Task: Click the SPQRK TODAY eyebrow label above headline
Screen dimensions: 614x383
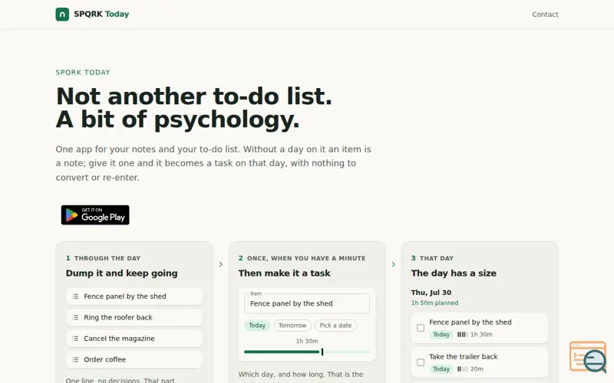Action: [x=83, y=72]
